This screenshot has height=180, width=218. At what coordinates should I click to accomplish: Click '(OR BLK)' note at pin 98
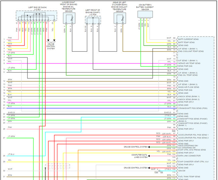pos(167,137)
